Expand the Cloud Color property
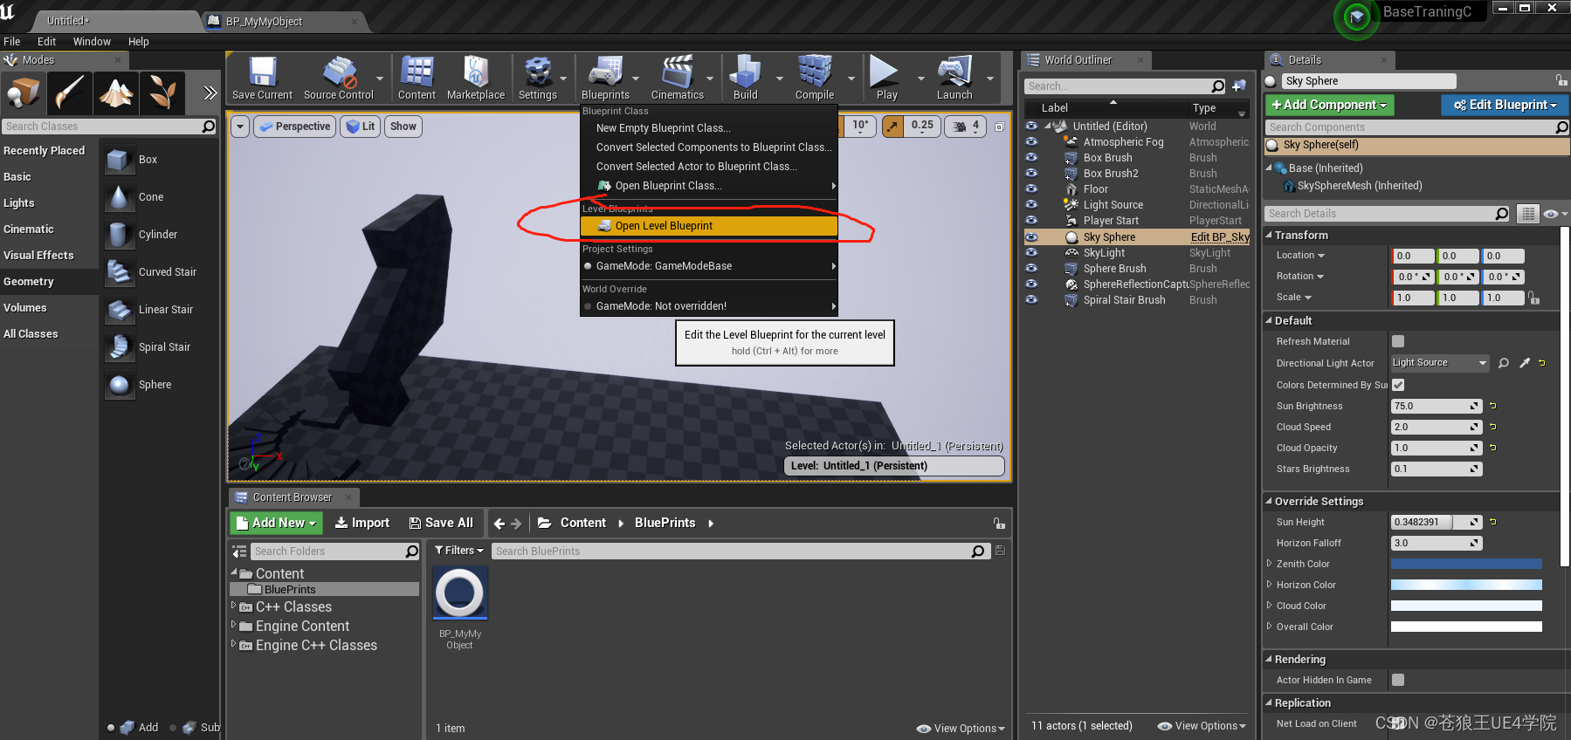The width and height of the screenshot is (1571, 740). tap(1270, 606)
